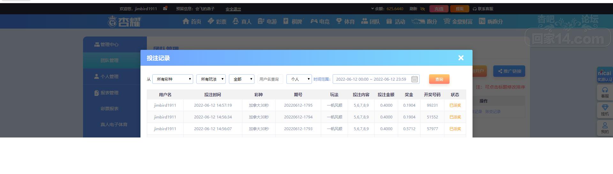This screenshot has width=613, height=174.
Task: Click 安全退出 logout link
Action: (233, 9)
